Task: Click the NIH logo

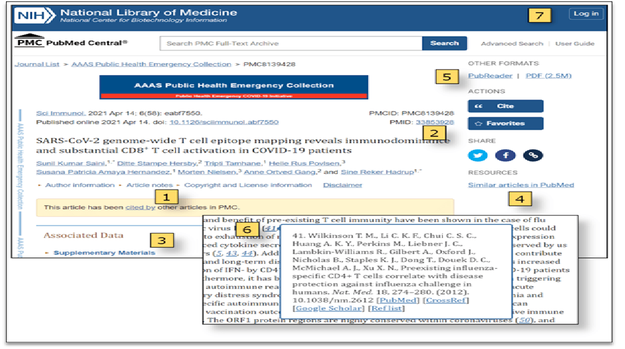Action: point(35,15)
